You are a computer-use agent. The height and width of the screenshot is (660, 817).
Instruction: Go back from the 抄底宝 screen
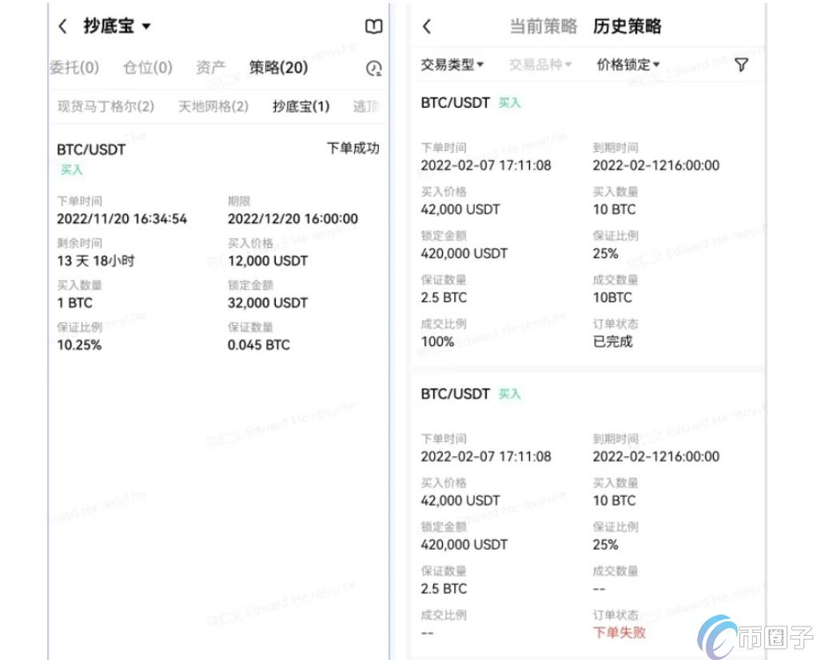pyautogui.click(x=62, y=26)
